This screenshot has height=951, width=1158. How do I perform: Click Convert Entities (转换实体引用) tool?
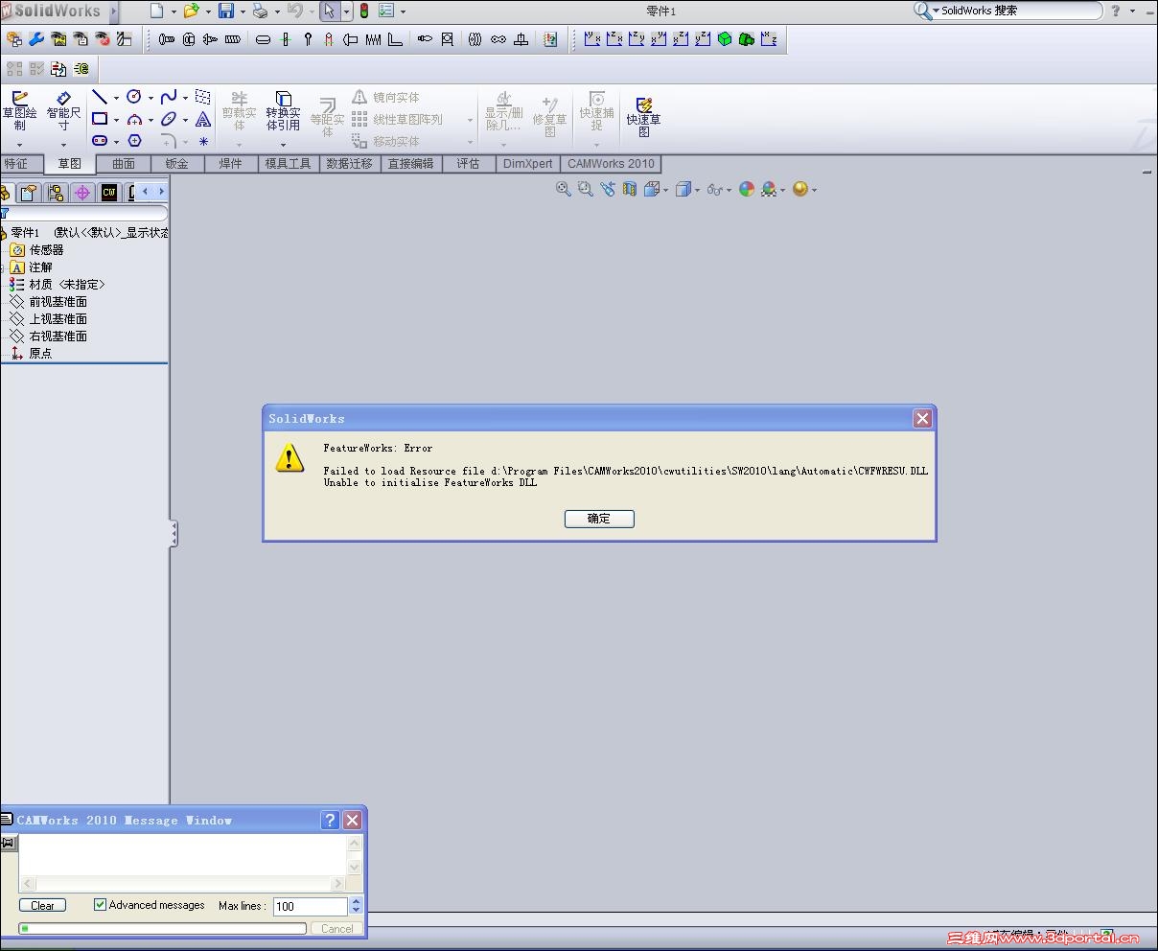point(283,112)
